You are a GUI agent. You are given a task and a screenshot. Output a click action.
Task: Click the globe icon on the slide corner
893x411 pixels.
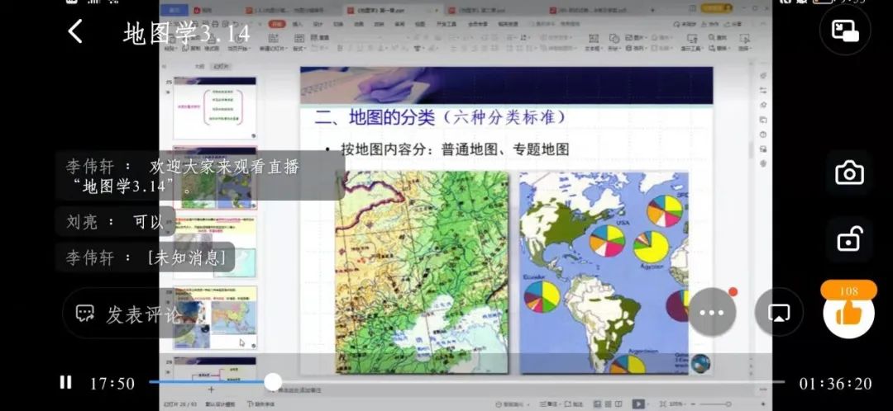(700, 363)
